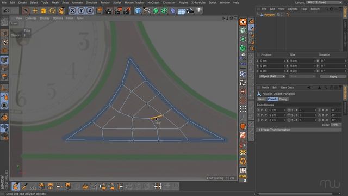This screenshot has height=196, width=348.
Task: Open viewport Display menu
Action: click(45, 18)
